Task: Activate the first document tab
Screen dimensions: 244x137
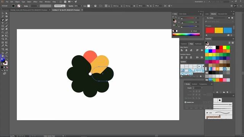Action: (x=29, y=10)
